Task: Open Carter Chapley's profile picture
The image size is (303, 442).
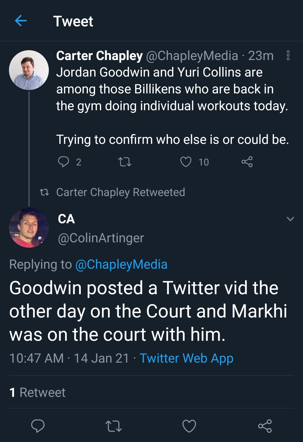Action: click(x=29, y=70)
